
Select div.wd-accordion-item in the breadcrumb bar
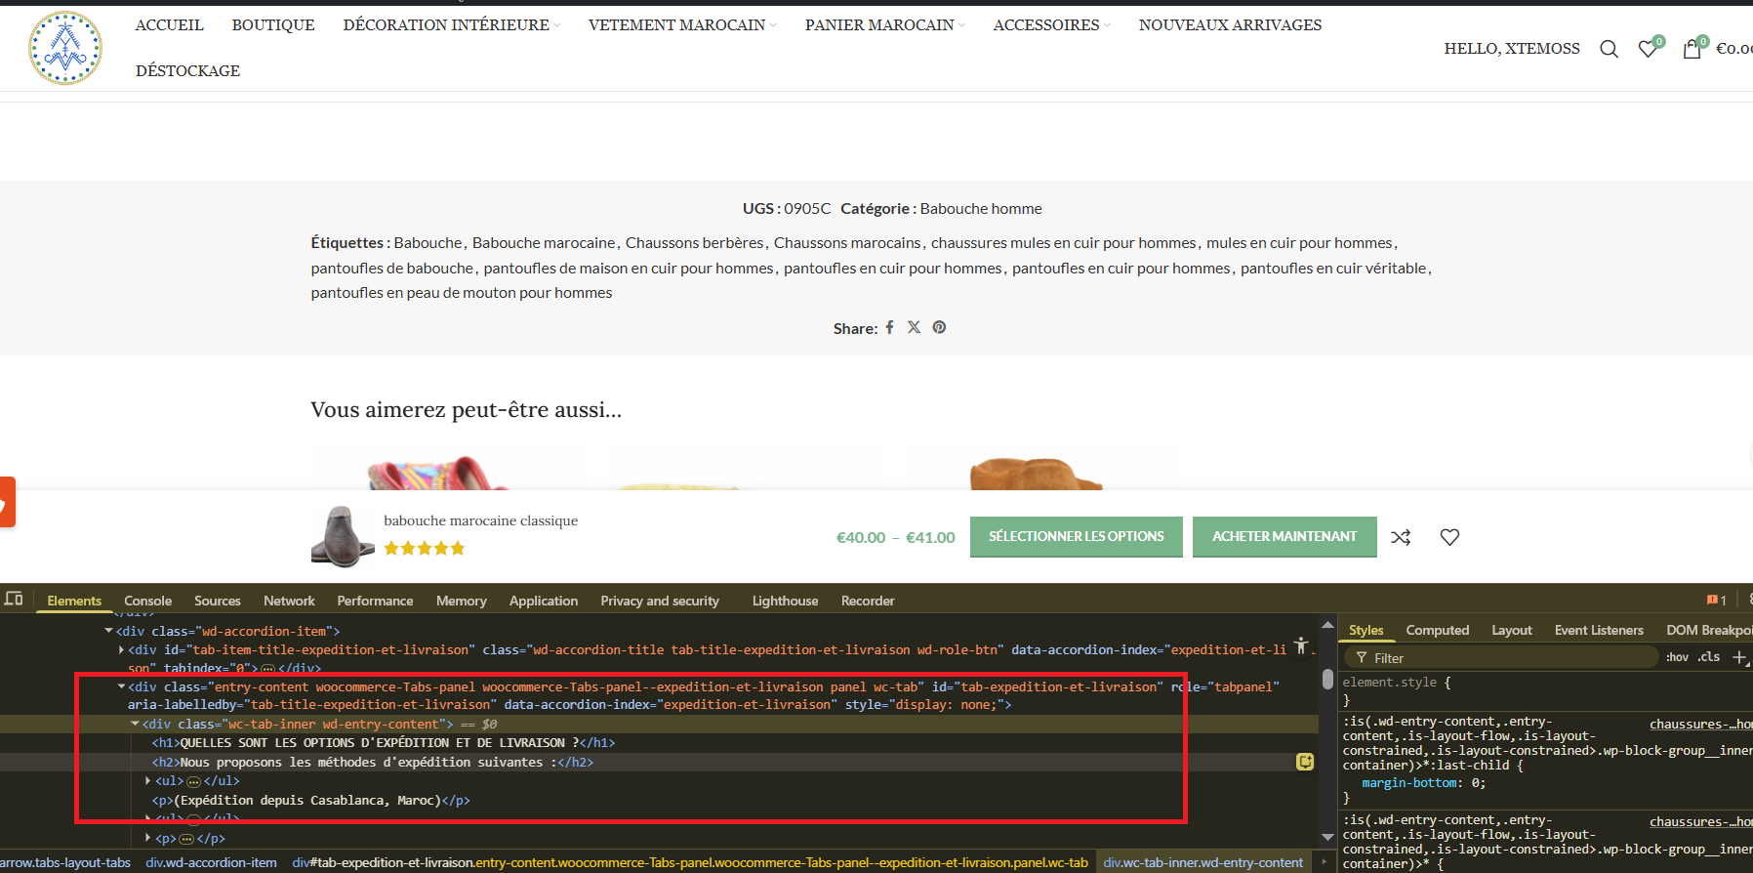click(211, 862)
